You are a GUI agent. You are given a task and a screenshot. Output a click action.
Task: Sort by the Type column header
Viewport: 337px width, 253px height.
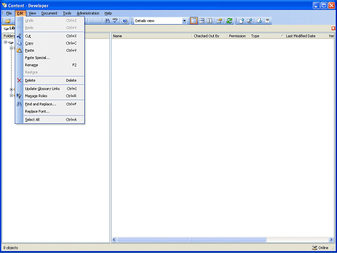click(x=267, y=36)
